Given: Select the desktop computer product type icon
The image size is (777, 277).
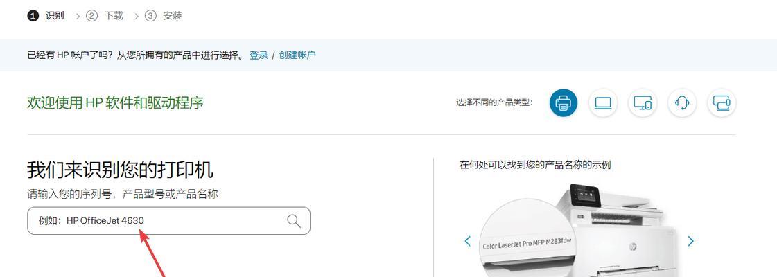Looking at the screenshot, I should 643,103.
